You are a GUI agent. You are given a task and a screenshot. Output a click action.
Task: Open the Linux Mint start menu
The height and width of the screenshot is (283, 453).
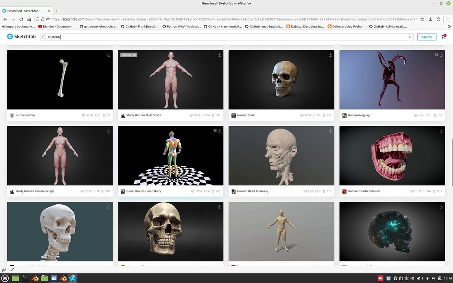click(5, 278)
